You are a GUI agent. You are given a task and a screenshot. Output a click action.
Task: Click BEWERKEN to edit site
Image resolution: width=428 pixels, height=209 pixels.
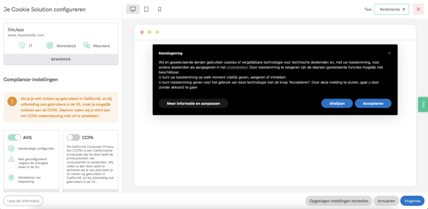coord(61,59)
